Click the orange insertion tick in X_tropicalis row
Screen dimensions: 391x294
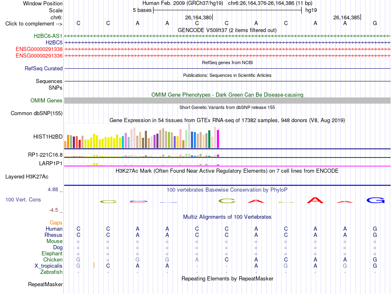[94, 265]
